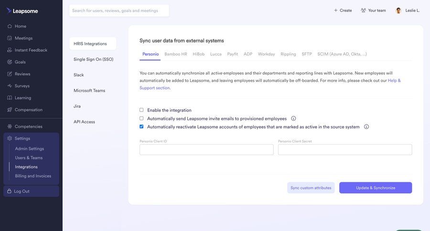Open Competencies label in sidebar
The height and width of the screenshot is (231, 430).
(29, 126)
